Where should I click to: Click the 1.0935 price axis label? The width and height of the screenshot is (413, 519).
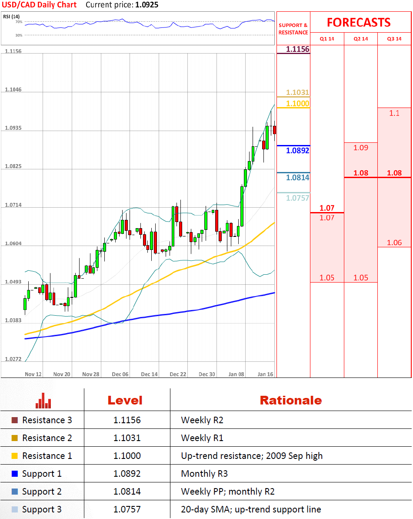[13, 128]
